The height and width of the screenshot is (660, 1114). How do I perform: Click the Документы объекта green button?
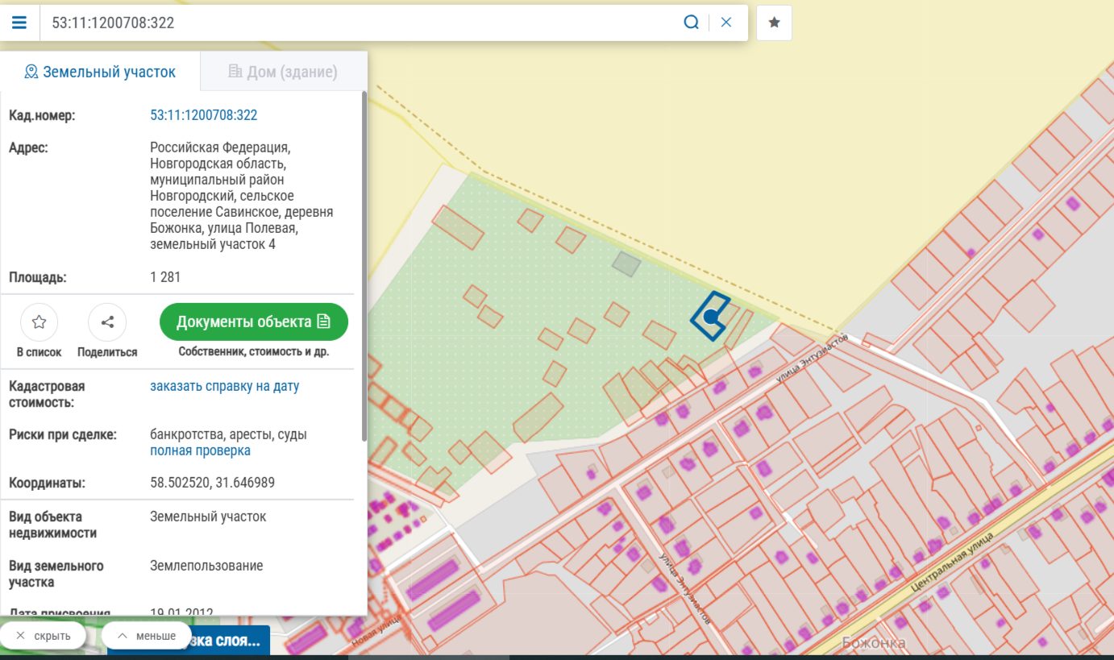[x=254, y=322]
